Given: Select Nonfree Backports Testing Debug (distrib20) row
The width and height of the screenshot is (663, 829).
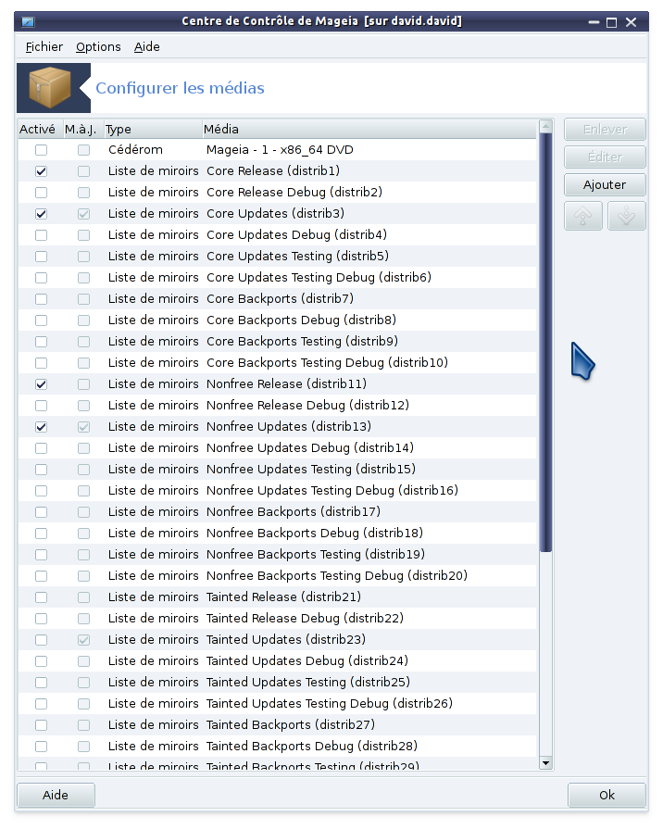Looking at the screenshot, I should pyautogui.click(x=277, y=576).
